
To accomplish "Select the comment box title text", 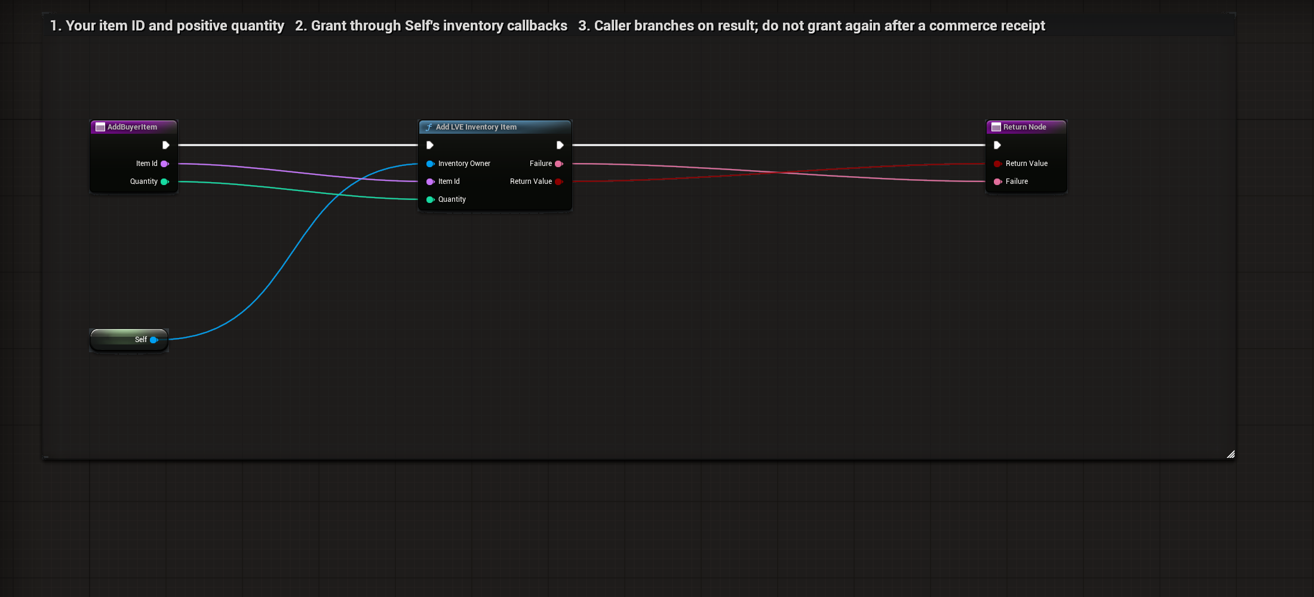I will pyautogui.click(x=548, y=26).
